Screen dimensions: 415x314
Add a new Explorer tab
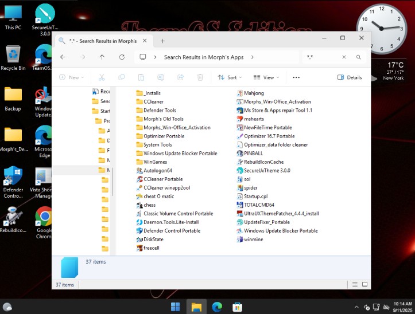[163, 41]
